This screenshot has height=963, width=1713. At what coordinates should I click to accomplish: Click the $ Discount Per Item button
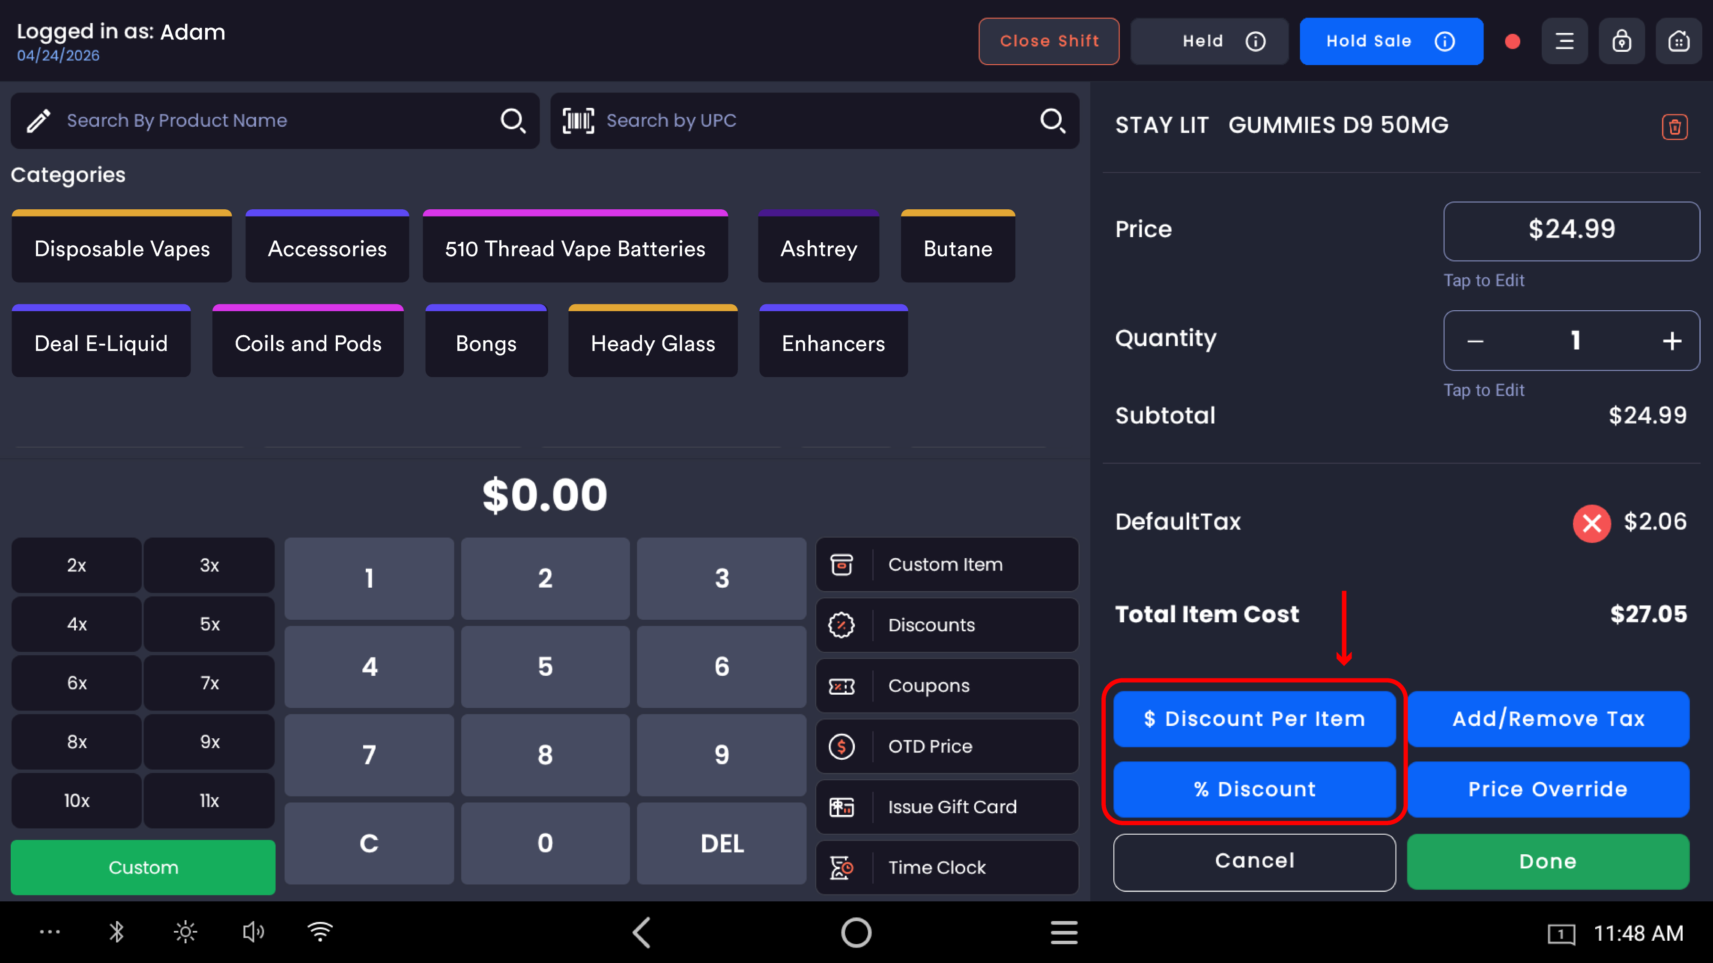(1254, 719)
